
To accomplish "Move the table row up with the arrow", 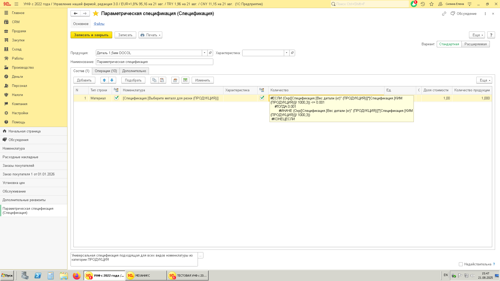I will click(104, 80).
